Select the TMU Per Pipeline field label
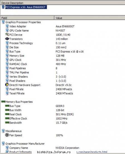Screen dimensions: 125x154 click(19, 72)
